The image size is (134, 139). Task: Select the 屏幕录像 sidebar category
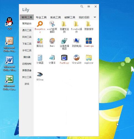(x=27, y=70)
